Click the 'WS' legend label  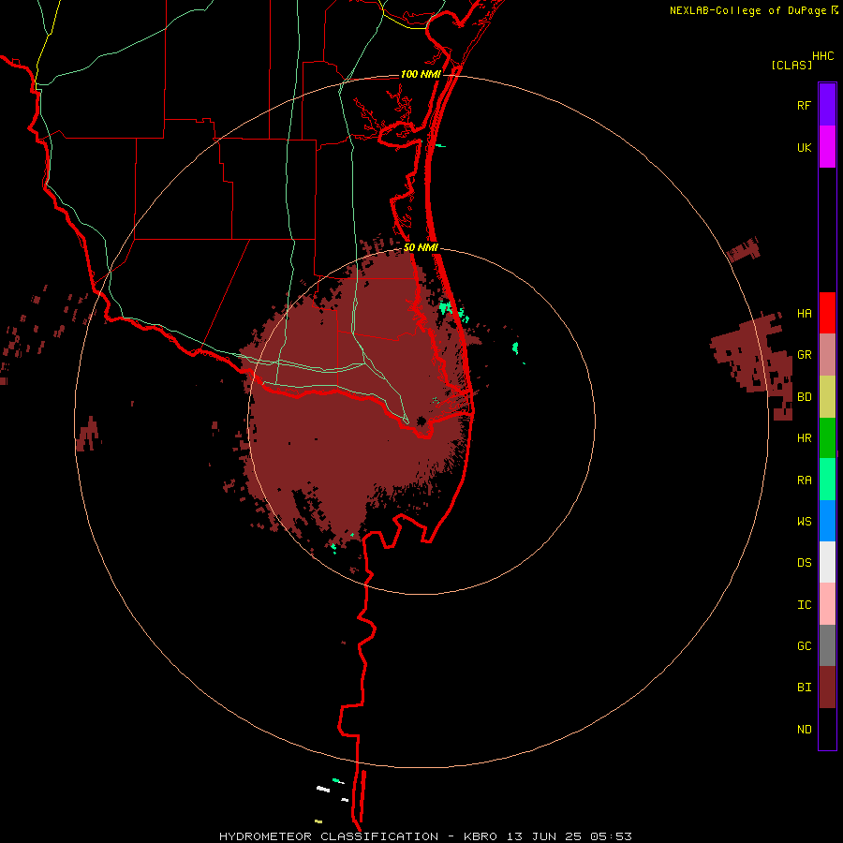coord(804,522)
